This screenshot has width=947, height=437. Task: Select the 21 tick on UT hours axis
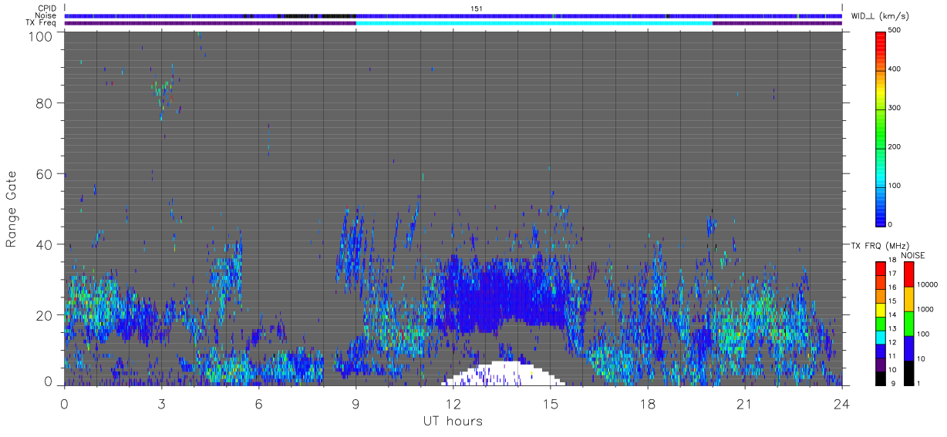744,404
